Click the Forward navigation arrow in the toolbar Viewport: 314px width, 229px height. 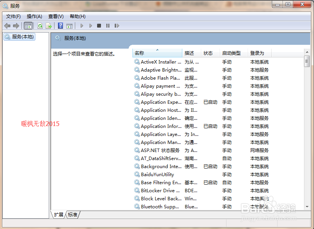[16, 26]
